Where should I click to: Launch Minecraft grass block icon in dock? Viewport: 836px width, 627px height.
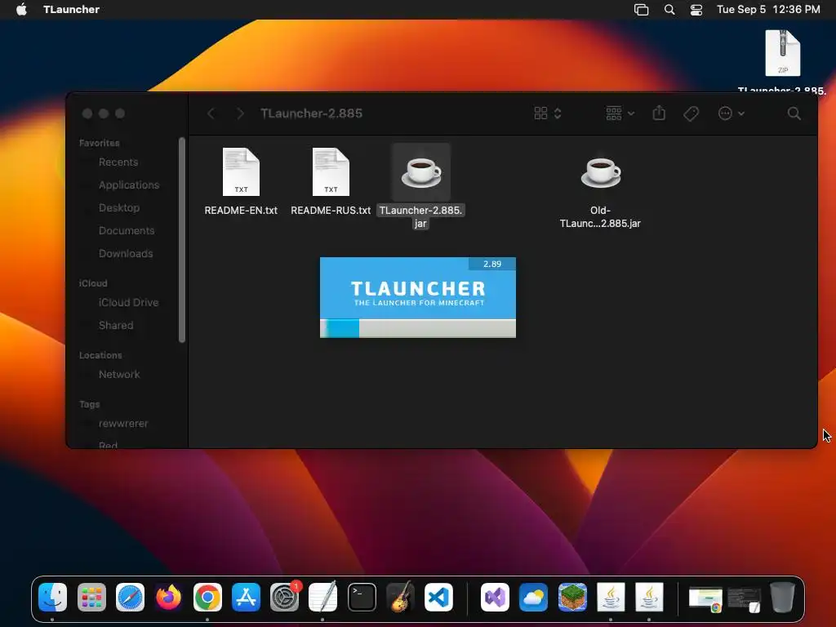click(572, 597)
